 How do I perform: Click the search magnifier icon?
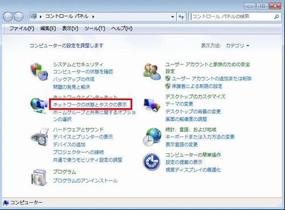tap(276, 17)
